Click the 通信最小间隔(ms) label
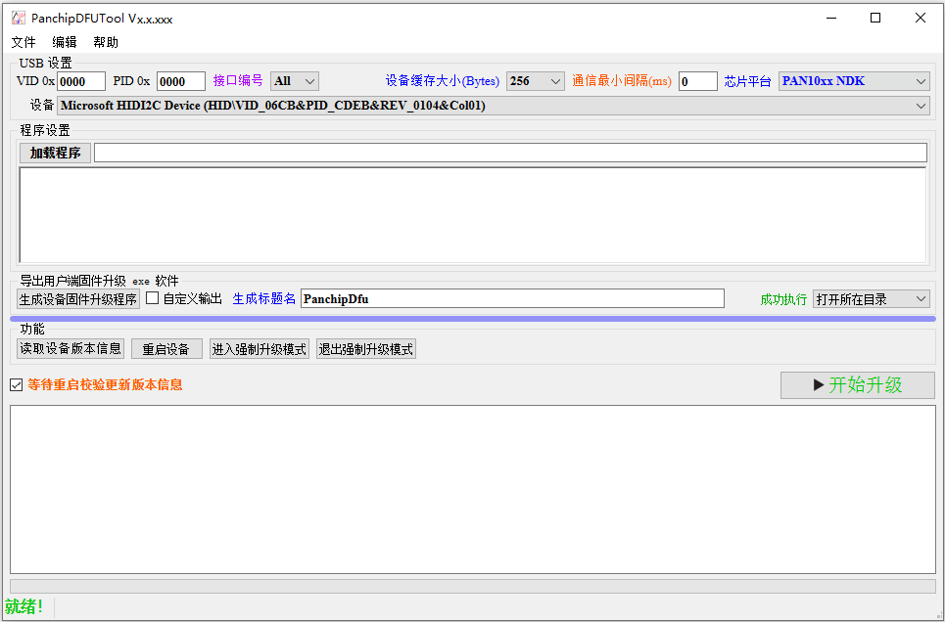The width and height of the screenshot is (945, 622). point(622,81)
